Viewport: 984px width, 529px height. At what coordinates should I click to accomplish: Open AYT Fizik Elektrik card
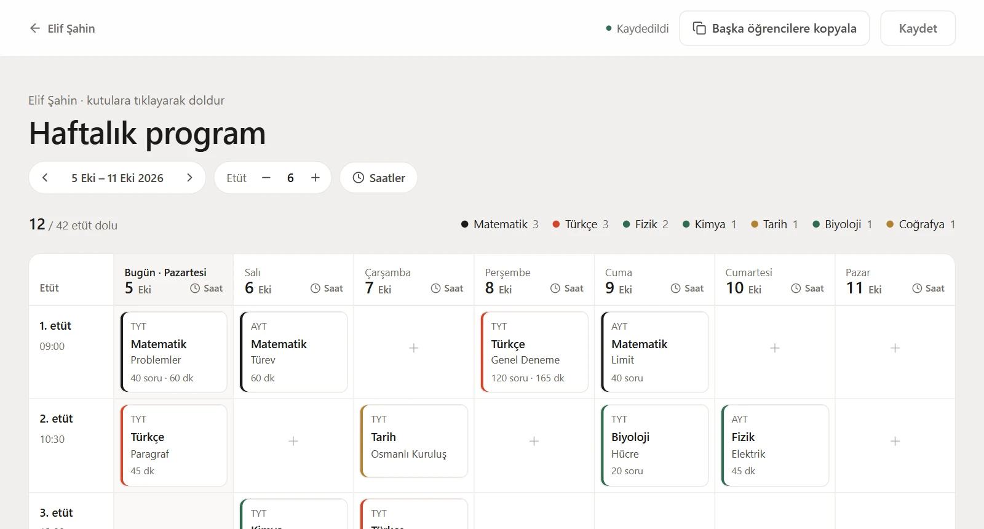click(775, 445)
